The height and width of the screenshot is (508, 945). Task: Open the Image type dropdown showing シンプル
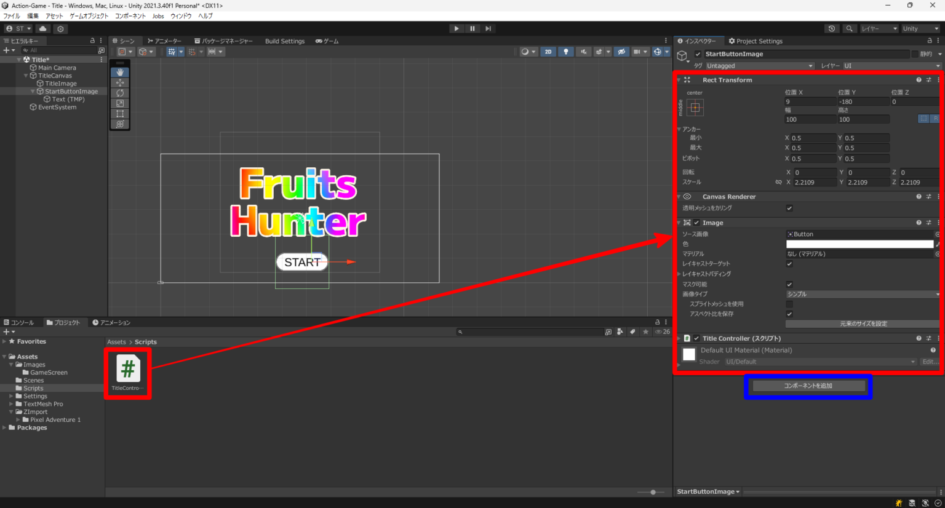[863, 294]
